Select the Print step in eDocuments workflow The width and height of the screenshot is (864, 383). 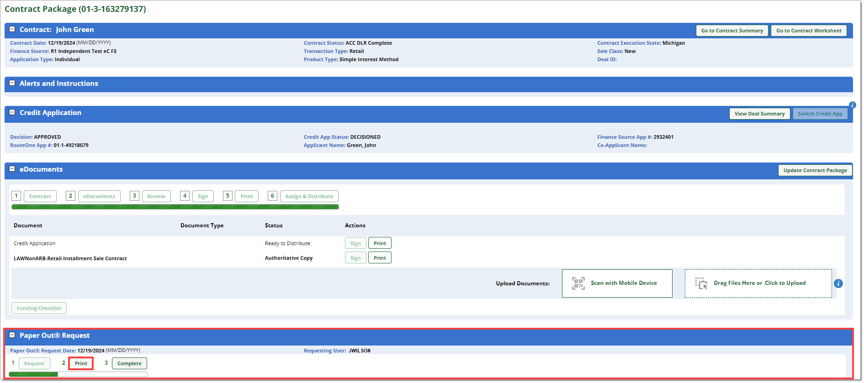[247, 196]
